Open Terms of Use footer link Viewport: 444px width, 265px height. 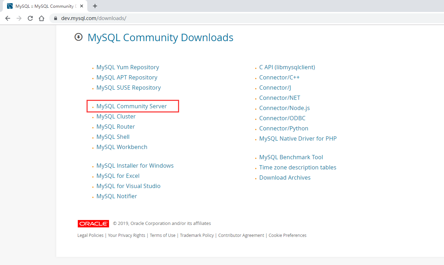click(163, 235)
